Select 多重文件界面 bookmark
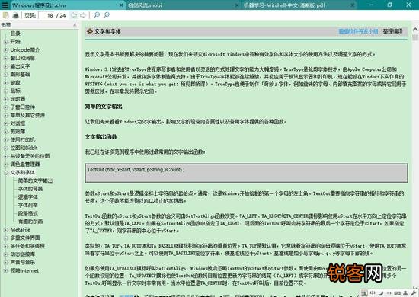This screenshot has width=419, height=297. point(25,238)
